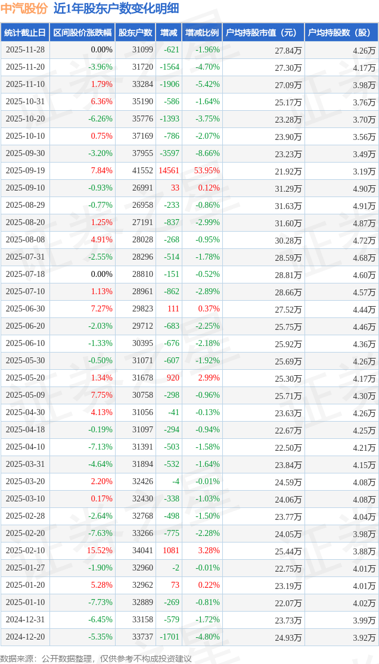Screen dimensions: 379x664
Task: Click shareholder count 41552
Action: pyautogui.click(x=142, y=171)
